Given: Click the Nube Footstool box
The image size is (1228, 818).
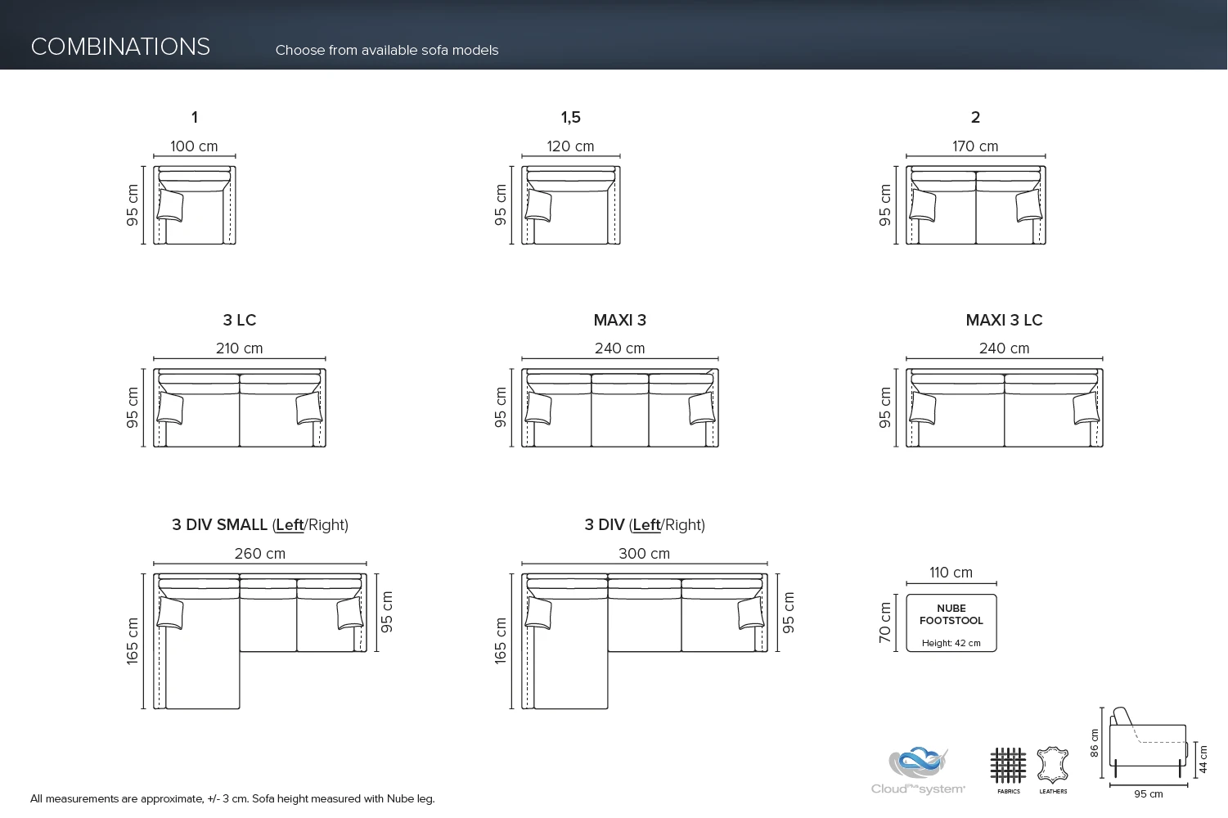Looking at the screenshot, I should [951, 623].
